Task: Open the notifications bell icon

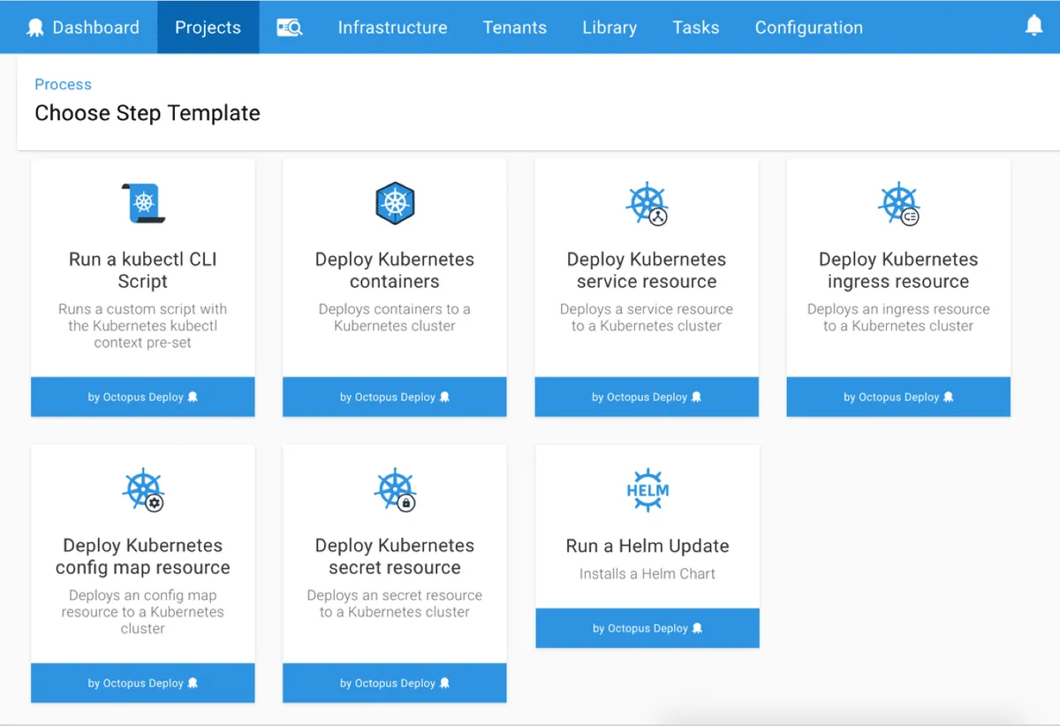Action: pos(1033,26)
